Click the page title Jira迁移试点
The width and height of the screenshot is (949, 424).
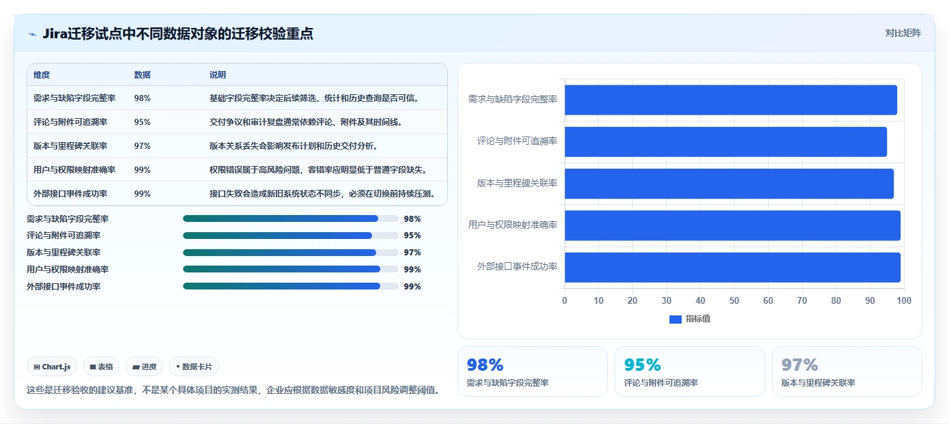point(178,34)
